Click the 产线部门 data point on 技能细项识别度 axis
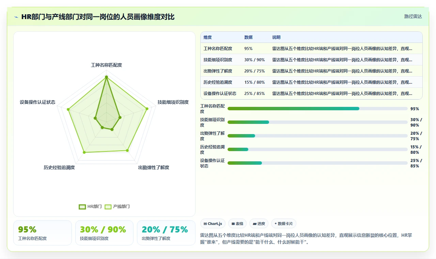The width and height of the screenshot is (436, 259). [147, 109]
